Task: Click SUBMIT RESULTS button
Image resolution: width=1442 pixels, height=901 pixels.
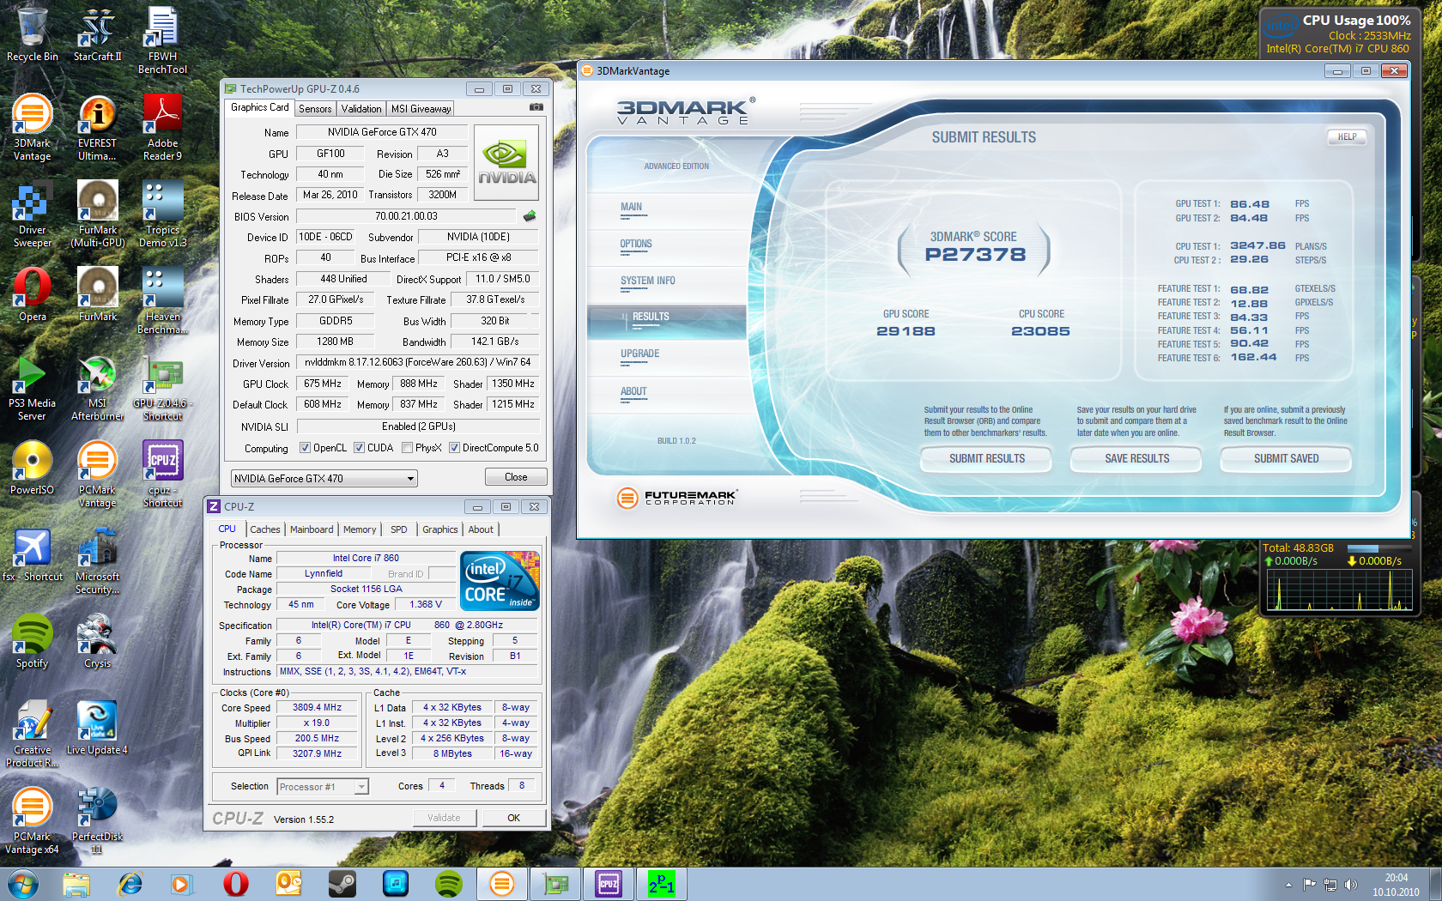Action: tap(986, 459)
